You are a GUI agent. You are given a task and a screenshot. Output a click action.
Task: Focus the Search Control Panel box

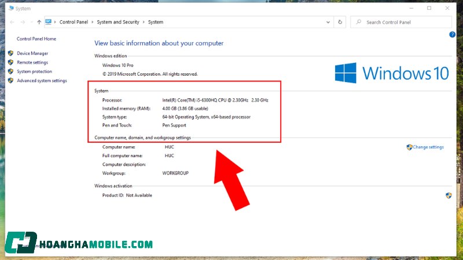(x=405, y=22)
